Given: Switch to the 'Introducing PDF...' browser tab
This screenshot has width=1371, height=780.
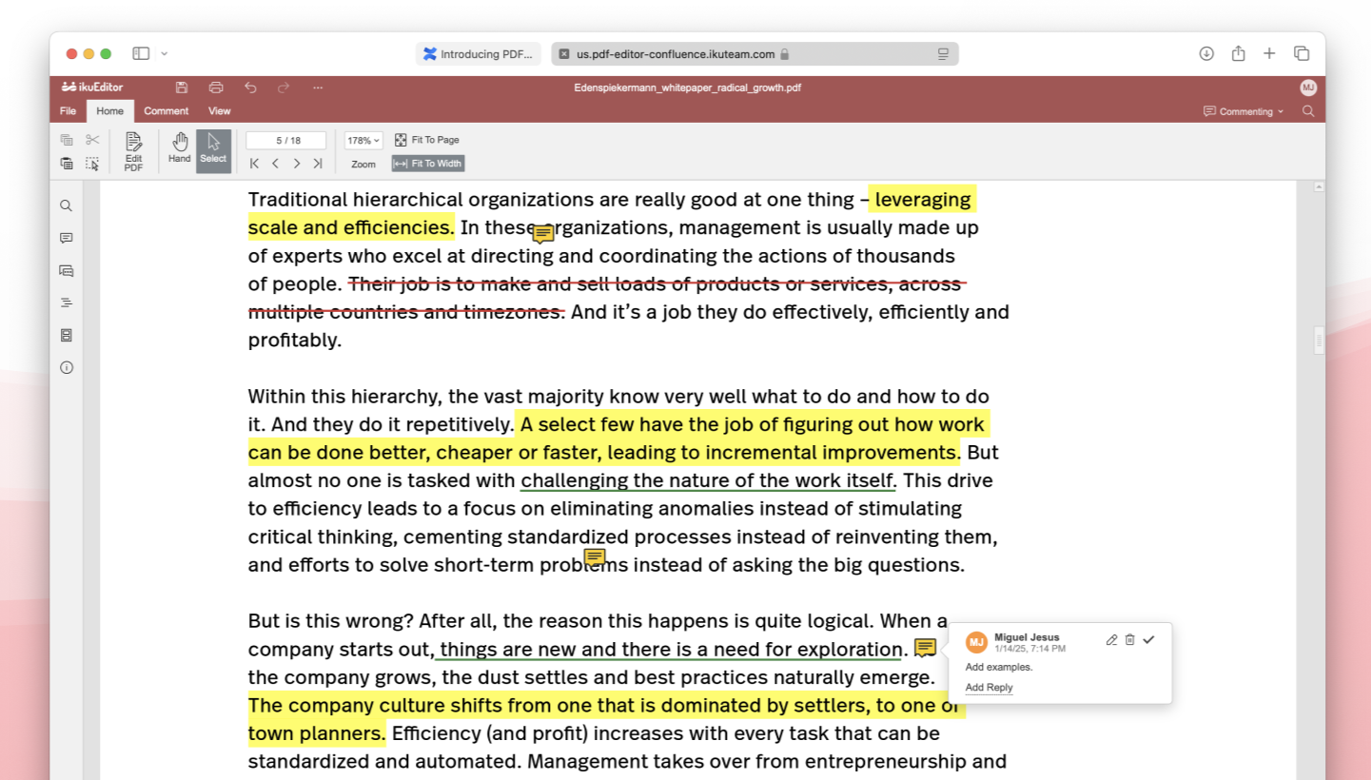Looking at the screenshot, I should click(478, 54).
